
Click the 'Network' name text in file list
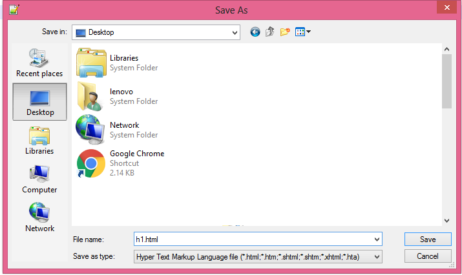(124, 125)
